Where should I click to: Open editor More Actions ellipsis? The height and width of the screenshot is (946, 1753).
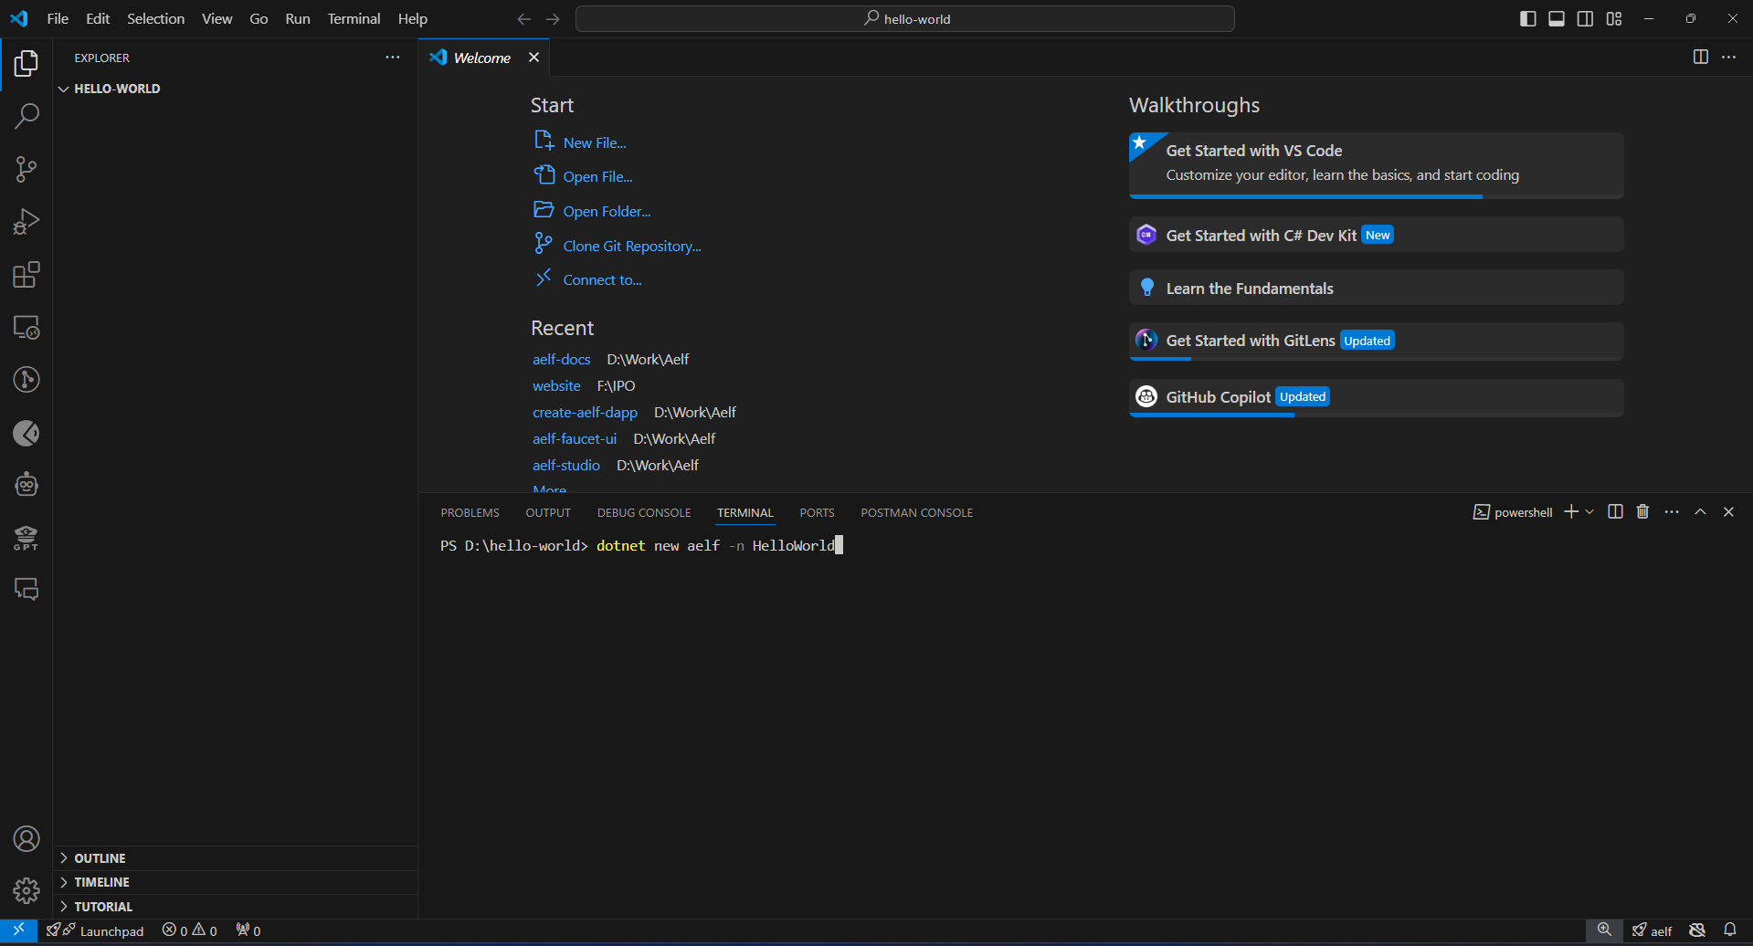pos(1729,58)
